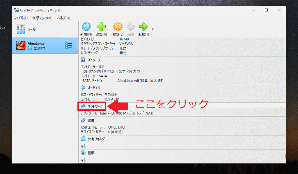
Task: Close the VirtualBox Manager window
Action: 279,10
